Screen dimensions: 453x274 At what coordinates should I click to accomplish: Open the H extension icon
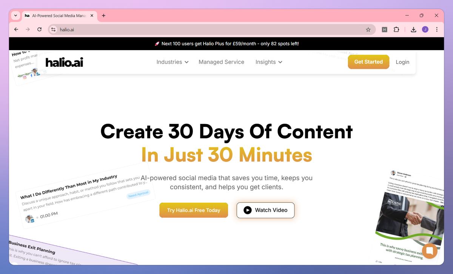pos(384,29)
